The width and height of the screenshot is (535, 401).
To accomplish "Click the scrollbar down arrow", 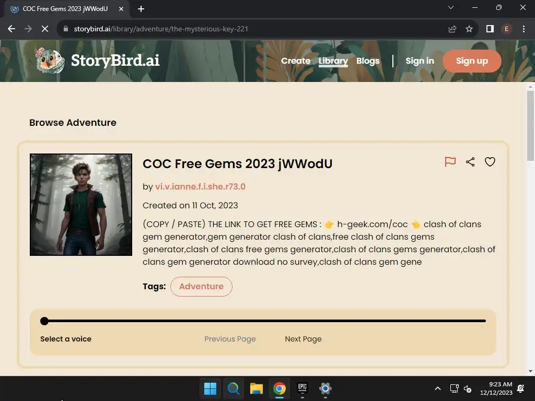I will [530, 371].
